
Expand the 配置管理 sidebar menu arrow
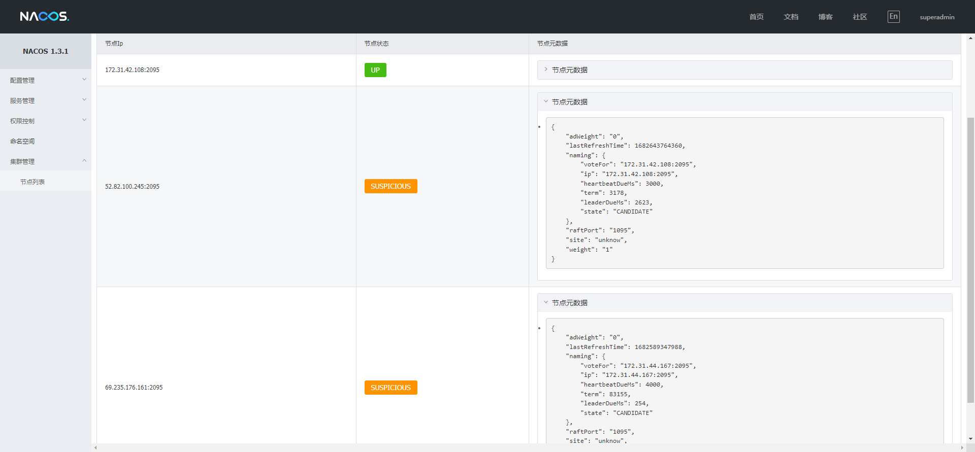click(84, 80)
